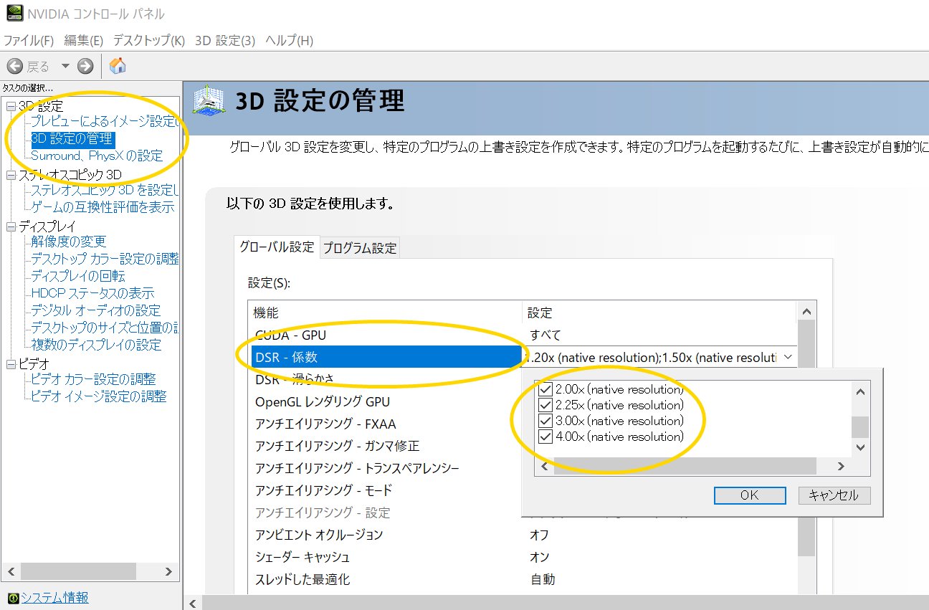The height and width of the screenshot is (610, 929).
Task: Open the back history dropdown arrow
Action: click(x=65, y=67)
